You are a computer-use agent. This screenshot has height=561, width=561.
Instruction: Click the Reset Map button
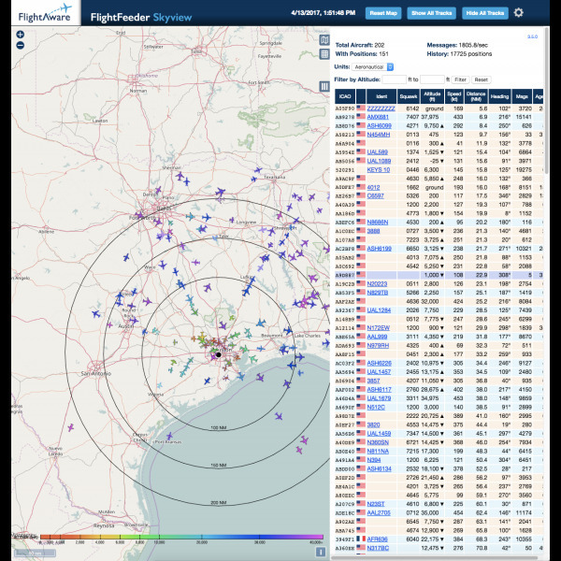pos(382,13)
